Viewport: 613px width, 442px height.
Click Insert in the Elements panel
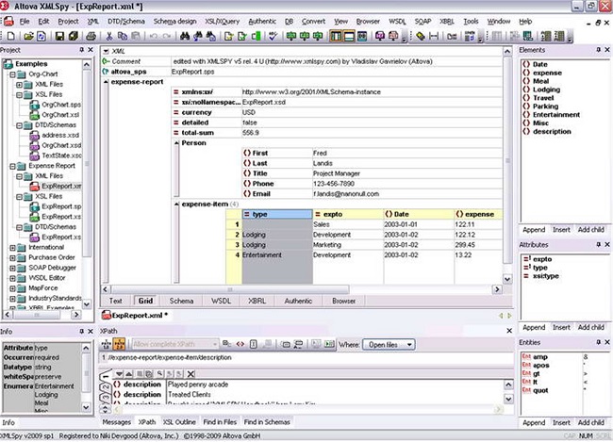pos(561,230)
